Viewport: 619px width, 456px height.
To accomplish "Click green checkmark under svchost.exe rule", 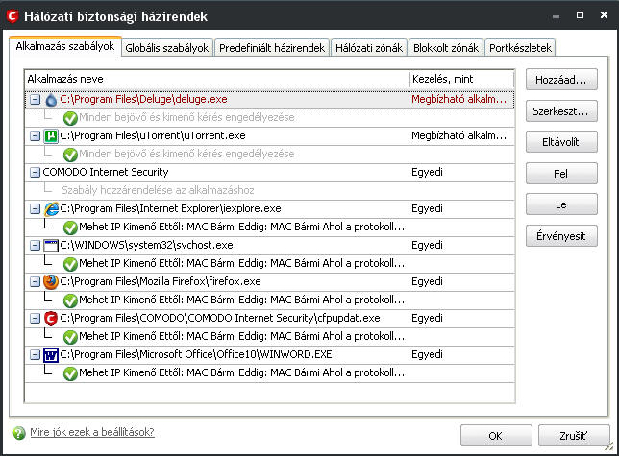I will 70,264.
